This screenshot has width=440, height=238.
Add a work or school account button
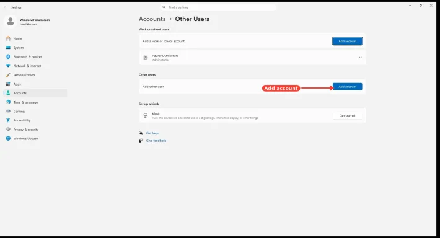pos(348,41)
